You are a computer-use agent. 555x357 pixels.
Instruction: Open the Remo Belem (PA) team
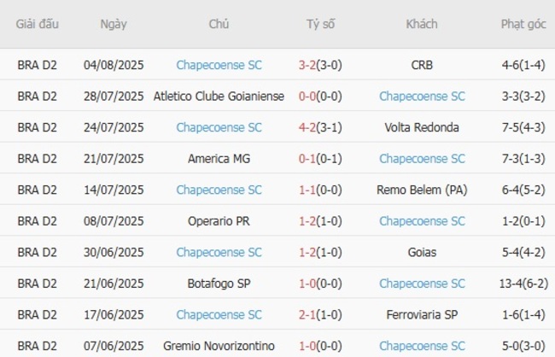click(421, 190)
